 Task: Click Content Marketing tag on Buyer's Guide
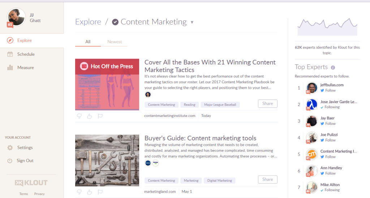coord(162,181)
